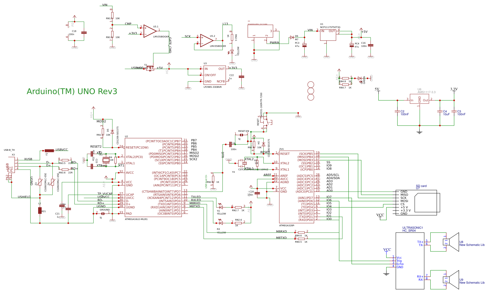This screenshot has height=293, width=488.
Task: Select the GATE_CMD net label
Action: (x=170, y=45)
